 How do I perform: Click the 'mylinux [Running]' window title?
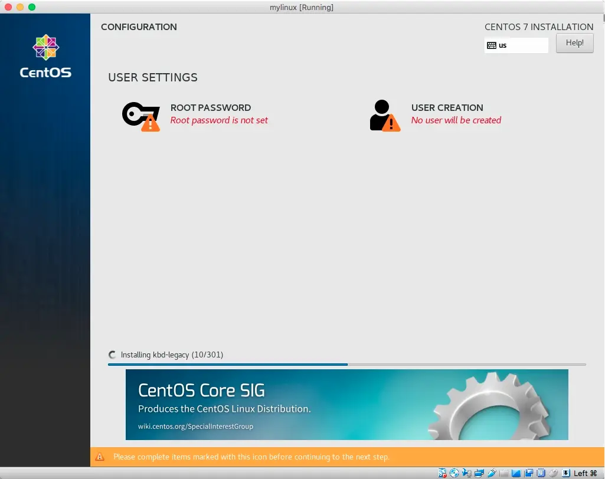click(302, 7)
